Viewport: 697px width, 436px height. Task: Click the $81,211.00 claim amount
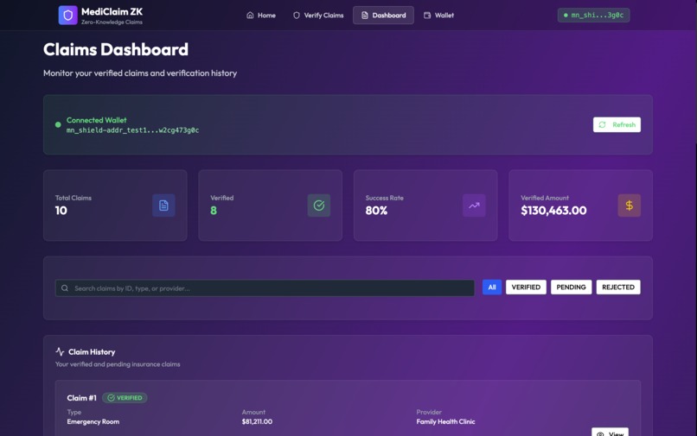[x=257, y=422]
